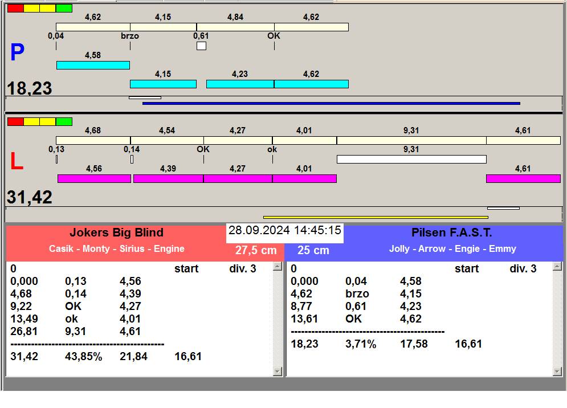567x408 pixels.
Task: Click the 3,71% value in the Pilsen list
Action: pyautogui.click(x=361, y=344)
